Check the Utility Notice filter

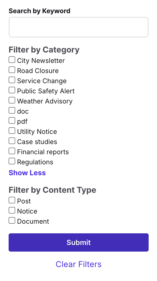click(x=12, y=131)
